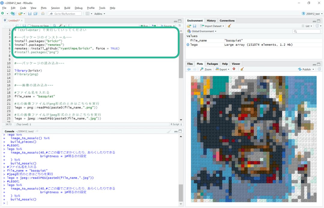Click the Save all documents icon
This screenshot has width=324, height=208.
[35, 14]
